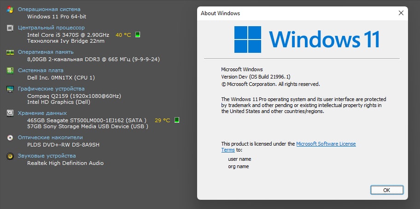Click the Dell Inc. 0MN1TX (CPU 1) line
This screenshot has width=420, height=209.
coord(61,78)
